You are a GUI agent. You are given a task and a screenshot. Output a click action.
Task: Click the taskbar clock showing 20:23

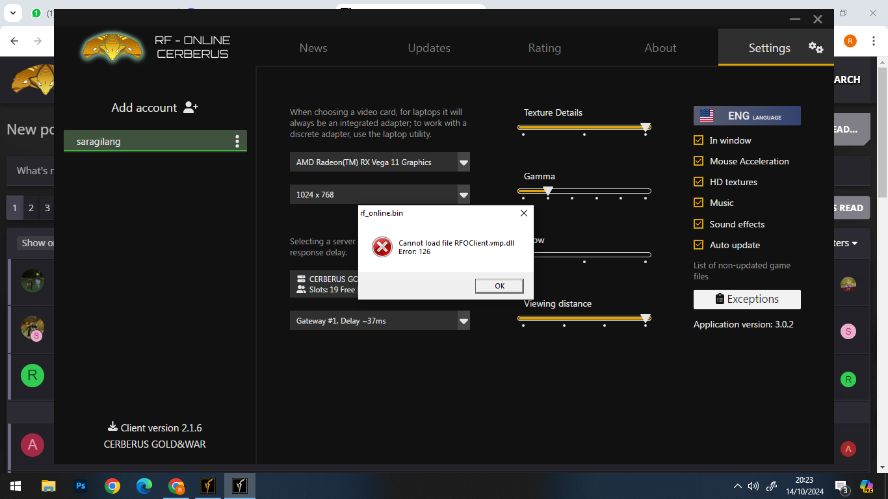804,485
